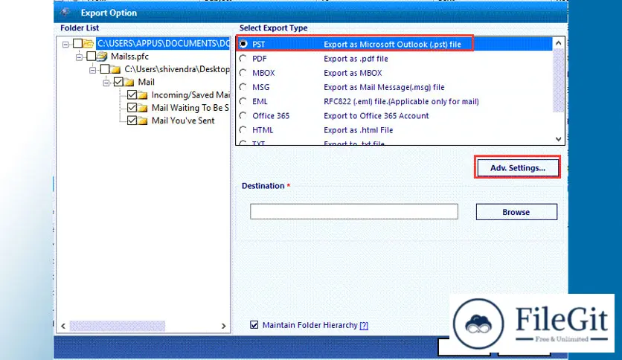Click 'Export as MBOX' description text

click(353, 73)
